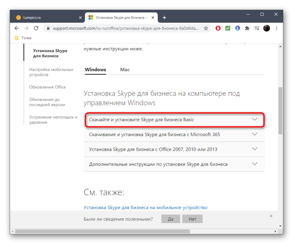Open Настройка мобильных устройств sidebar link
The image size is (293, 244).
pos(51,72)
